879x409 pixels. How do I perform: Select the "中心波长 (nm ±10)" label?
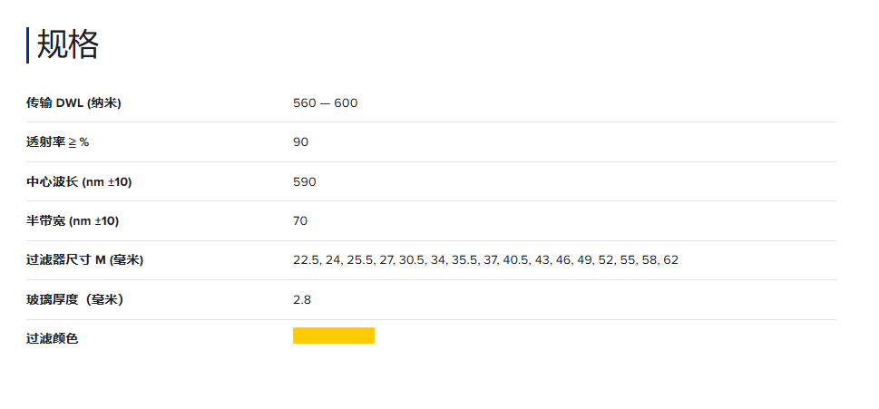click(x=79, y=182)
